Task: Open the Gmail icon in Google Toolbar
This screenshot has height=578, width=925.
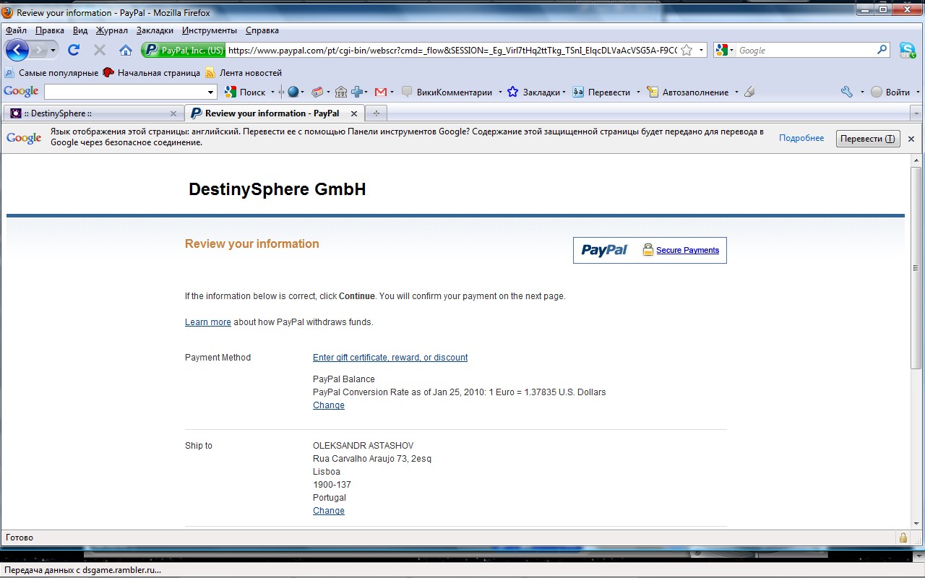Action: point(380,92)
